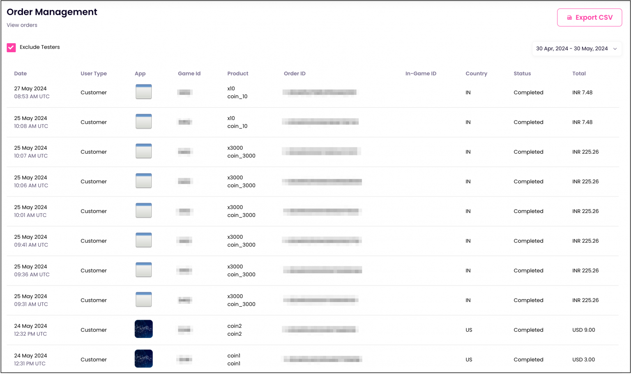Open the app icon for the 10:07 AM coin_3000 order
The image size is (631, 374).
click(143, 151)
